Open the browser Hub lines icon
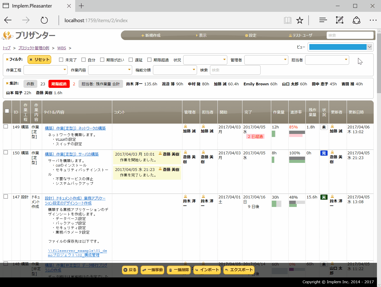This screenshot has width=381, height=287. (323, 20)
